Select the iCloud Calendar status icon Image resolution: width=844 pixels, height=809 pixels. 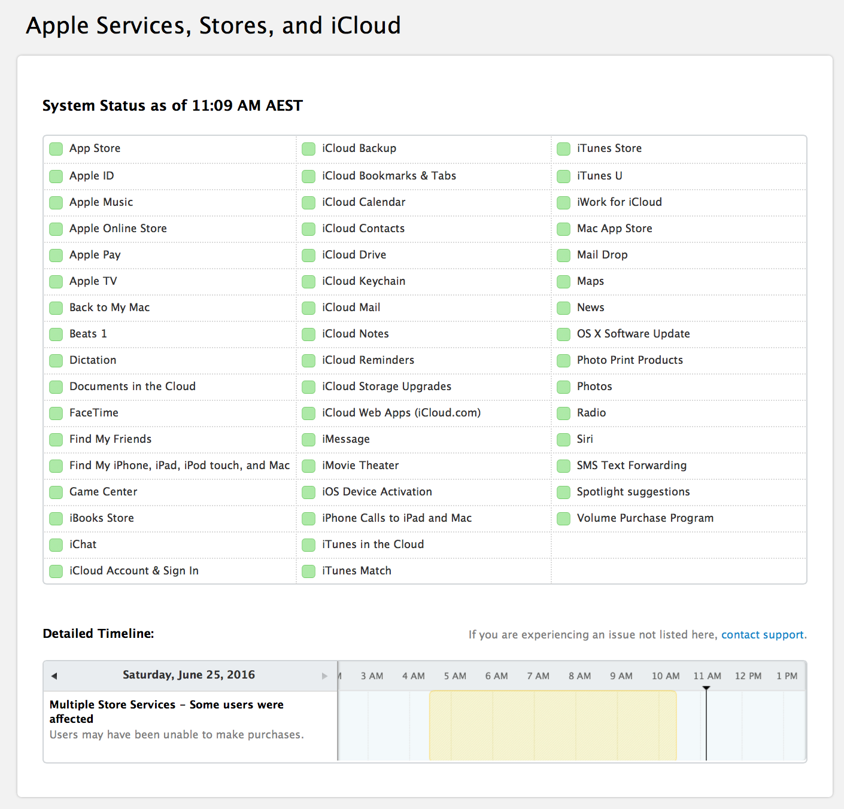coord(309,203)
